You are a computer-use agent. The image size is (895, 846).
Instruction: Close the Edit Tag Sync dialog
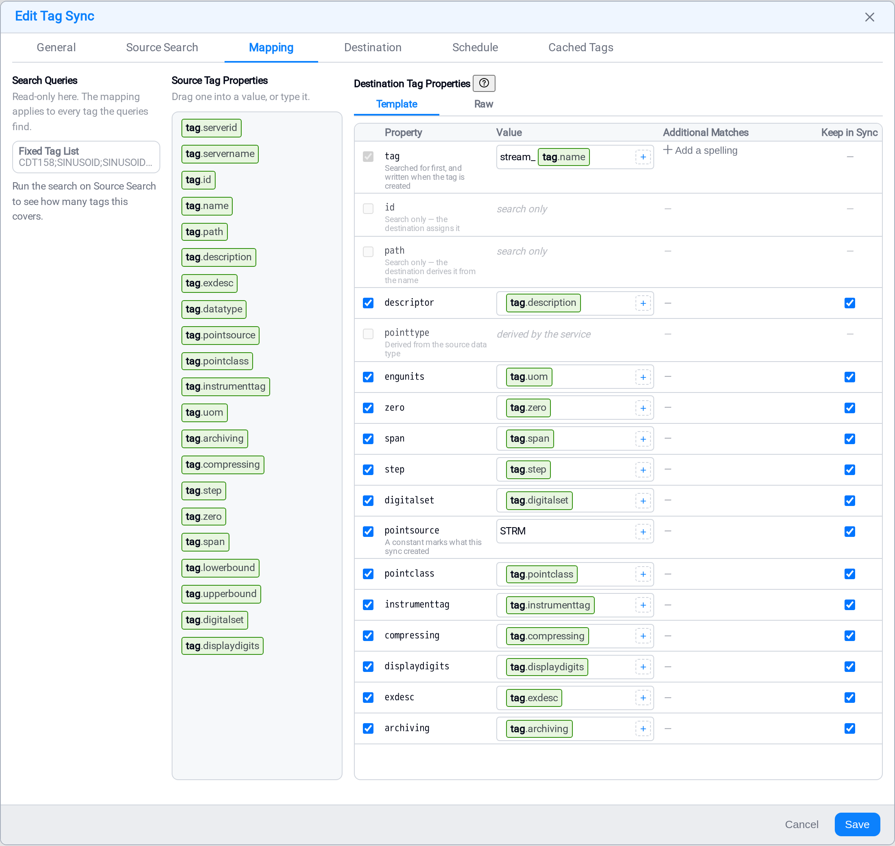869,17
